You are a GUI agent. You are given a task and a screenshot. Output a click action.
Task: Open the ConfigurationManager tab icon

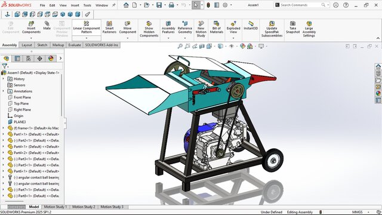coord(29,59)
